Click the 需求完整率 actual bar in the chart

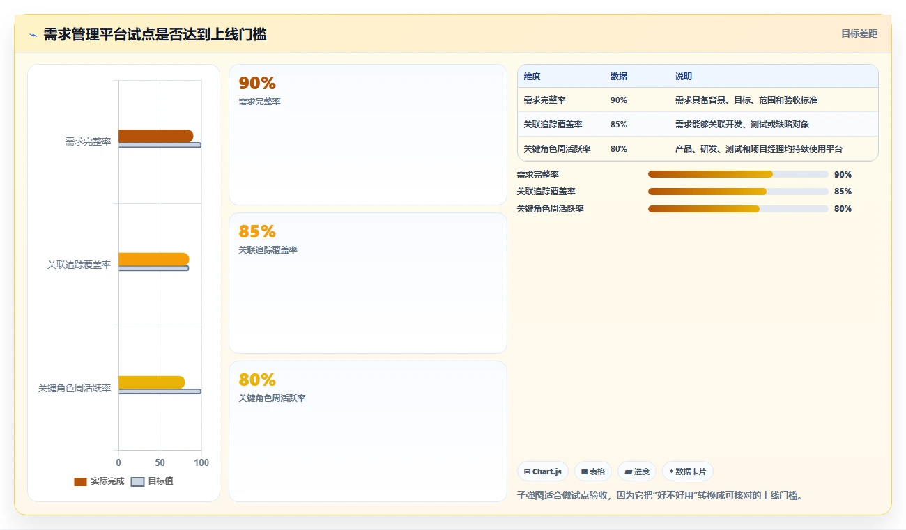[x=156, y=136]
